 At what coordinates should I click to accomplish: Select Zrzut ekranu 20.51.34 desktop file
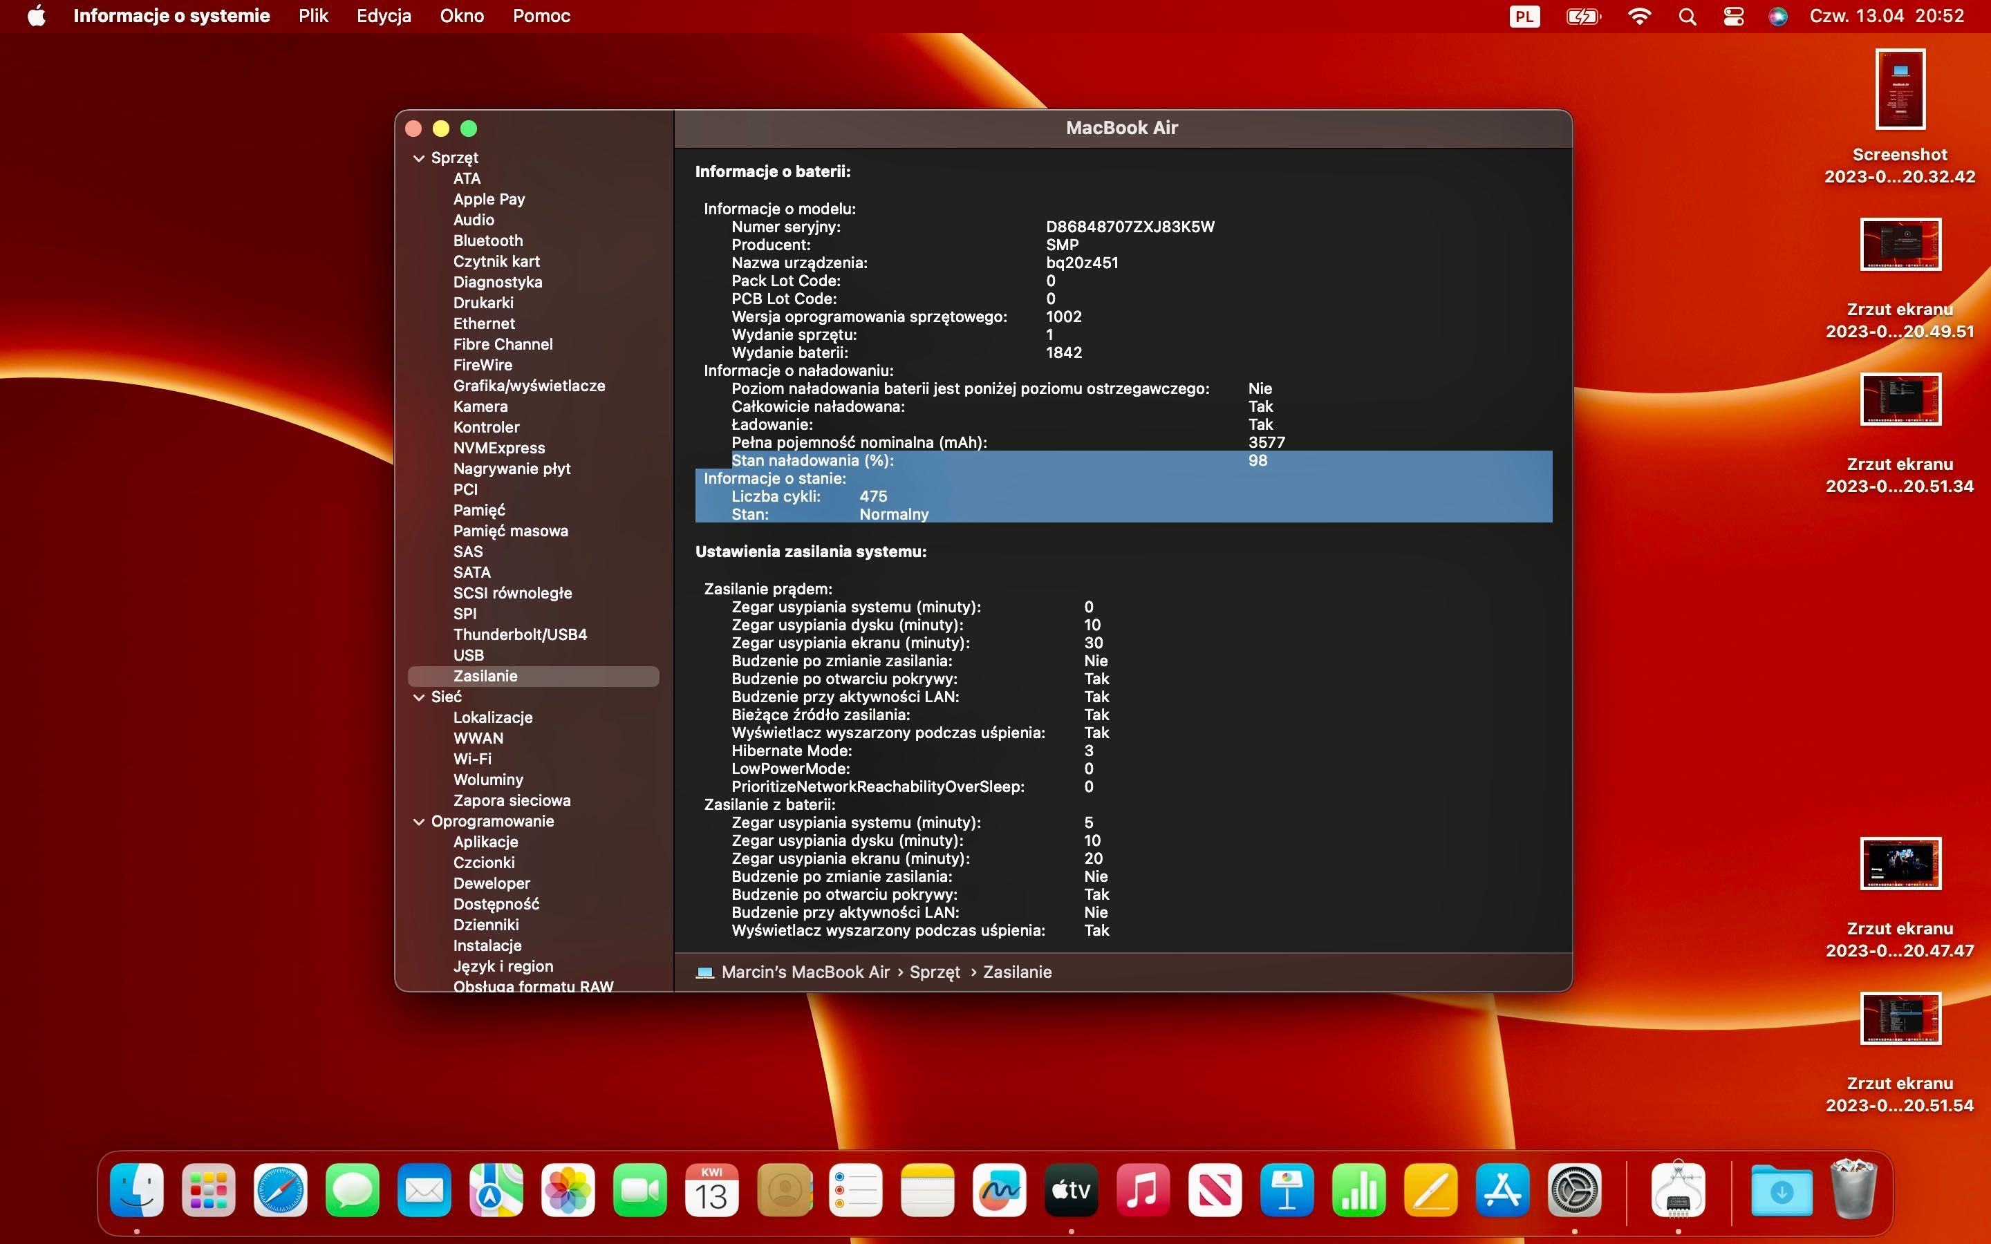[x=1900, y=435]
